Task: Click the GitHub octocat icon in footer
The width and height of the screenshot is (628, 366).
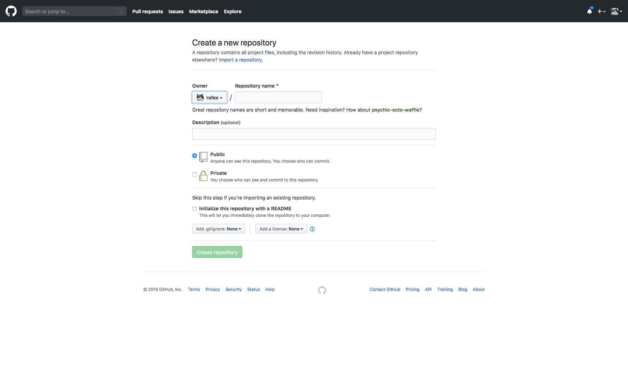Action: pos(322,290)
